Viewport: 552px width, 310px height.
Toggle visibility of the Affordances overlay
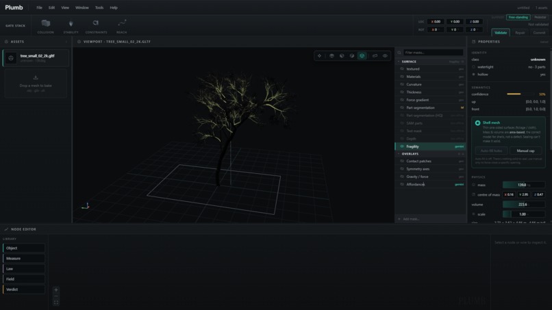[402, 184]
